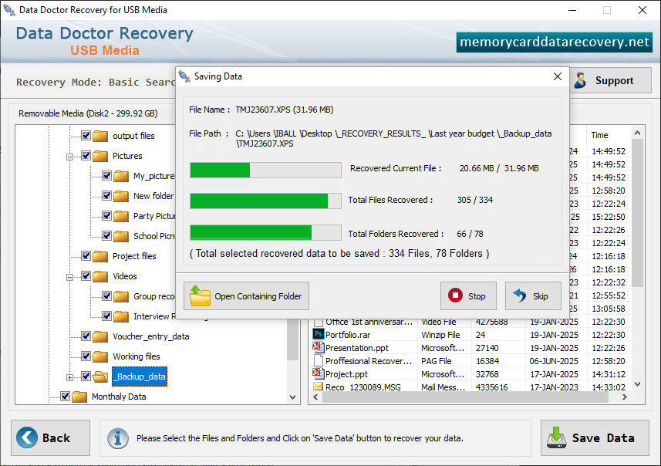This screenshot has width=661, height=466.
Task: Click the Save Data download icon
Action: (556, 437)
